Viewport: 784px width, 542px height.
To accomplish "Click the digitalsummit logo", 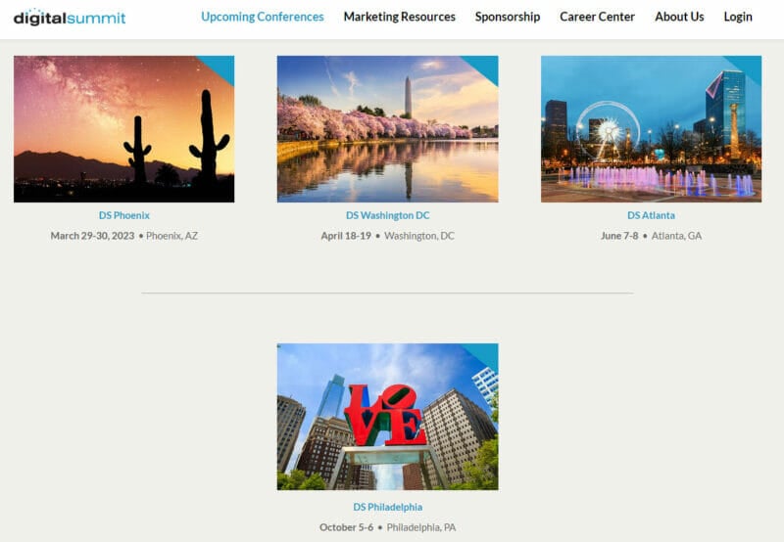I will click(x=70, y=18).
